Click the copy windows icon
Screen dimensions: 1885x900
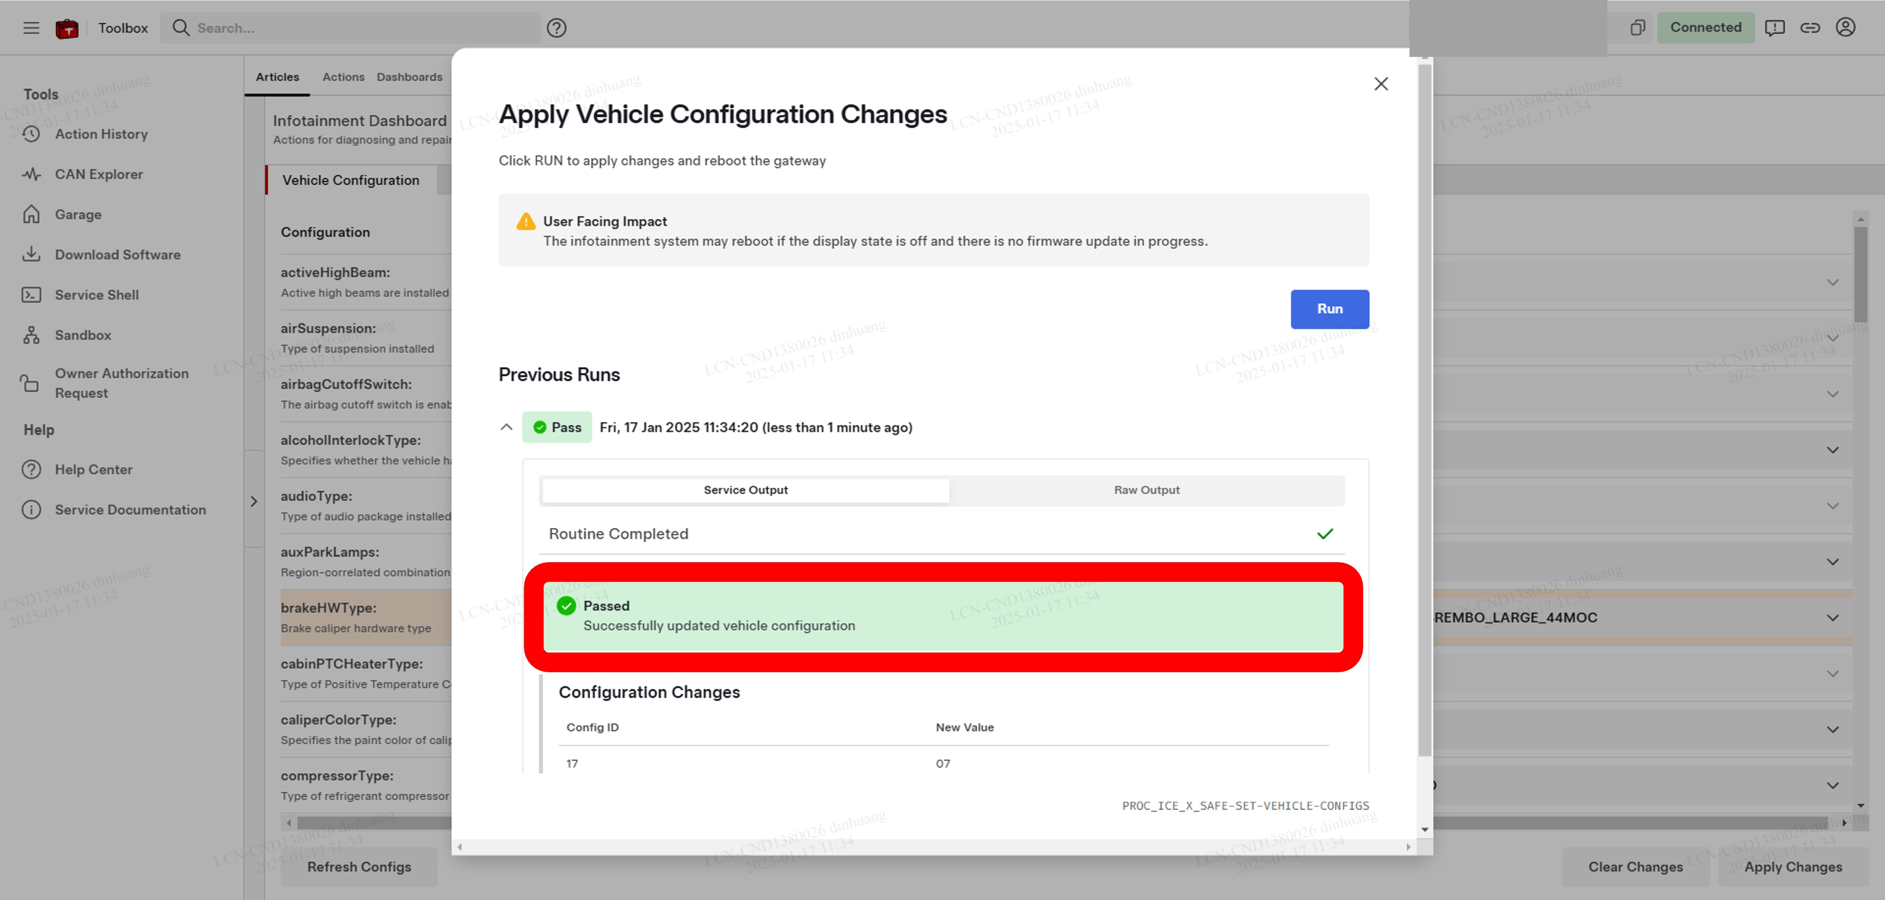[1637, 28]
